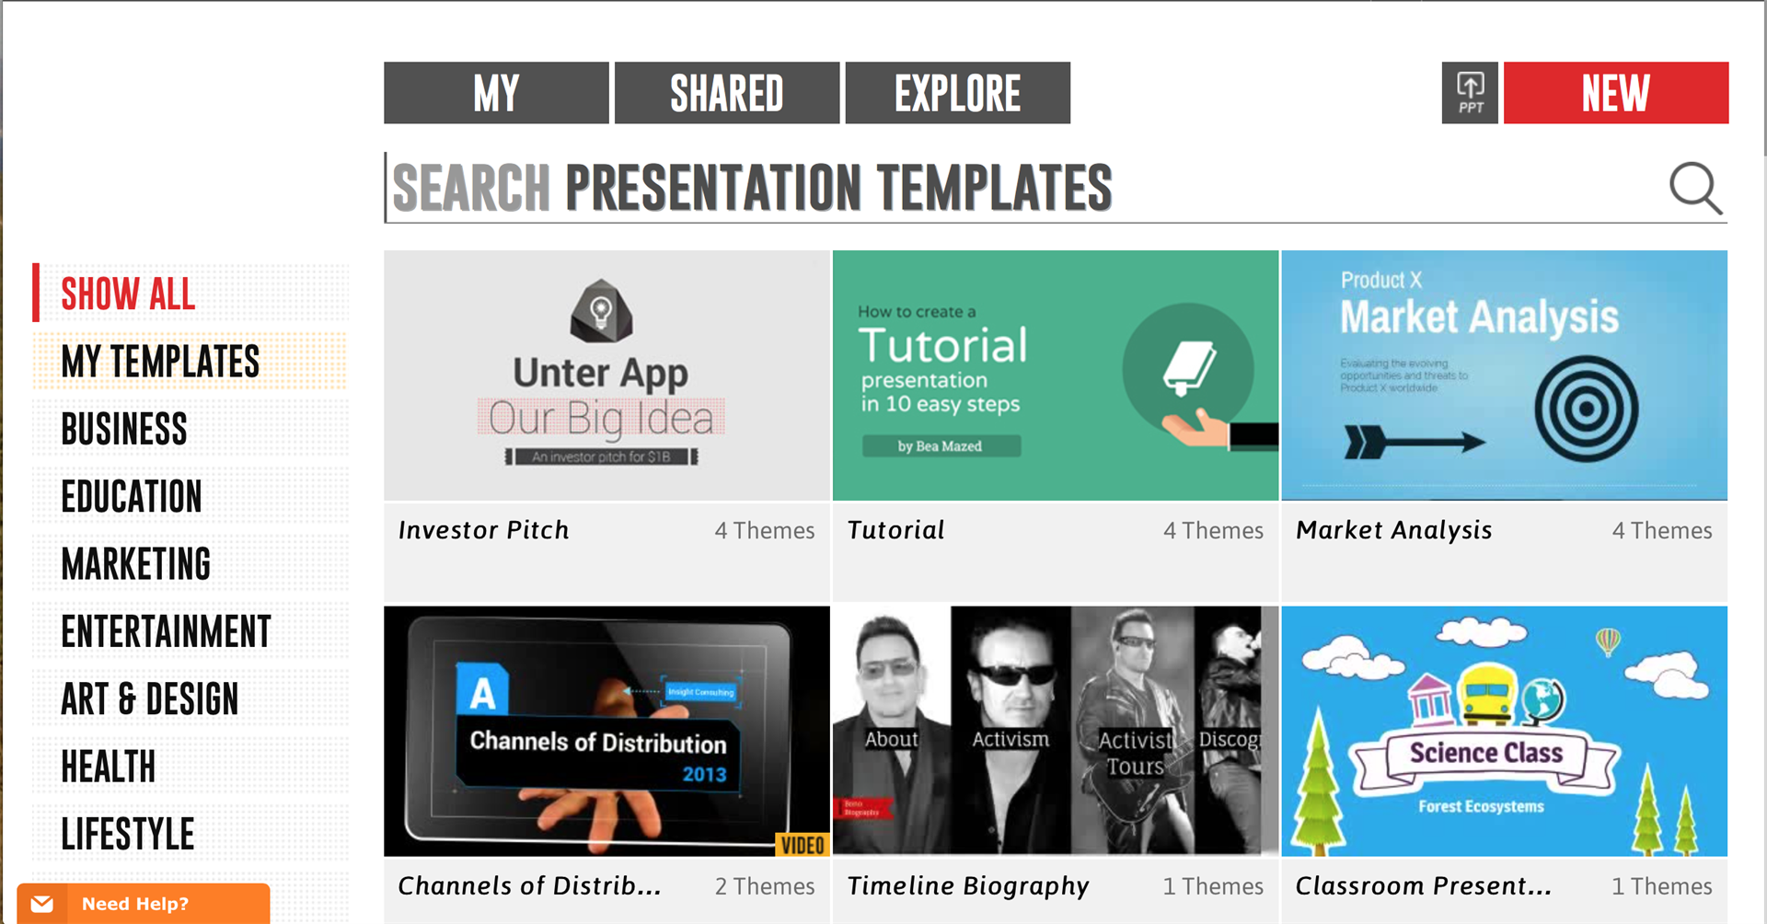Click 2 Themes beside Channels of Distrib...
The image size is (1767, 924).
(765, 886)
